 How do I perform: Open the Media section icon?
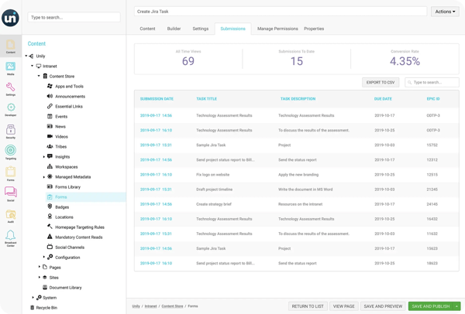[11, 67]
